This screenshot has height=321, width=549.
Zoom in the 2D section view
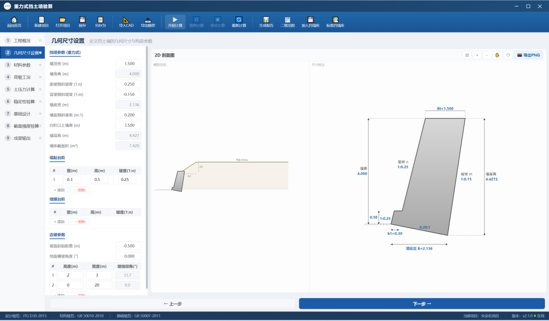(477, 55)
